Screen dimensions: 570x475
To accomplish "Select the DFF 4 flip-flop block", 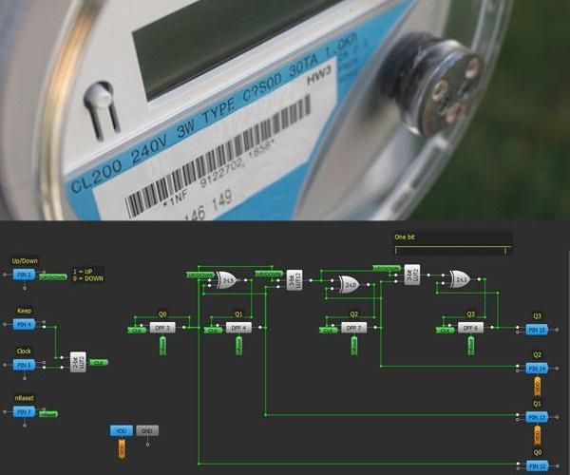I will (238, 328).
